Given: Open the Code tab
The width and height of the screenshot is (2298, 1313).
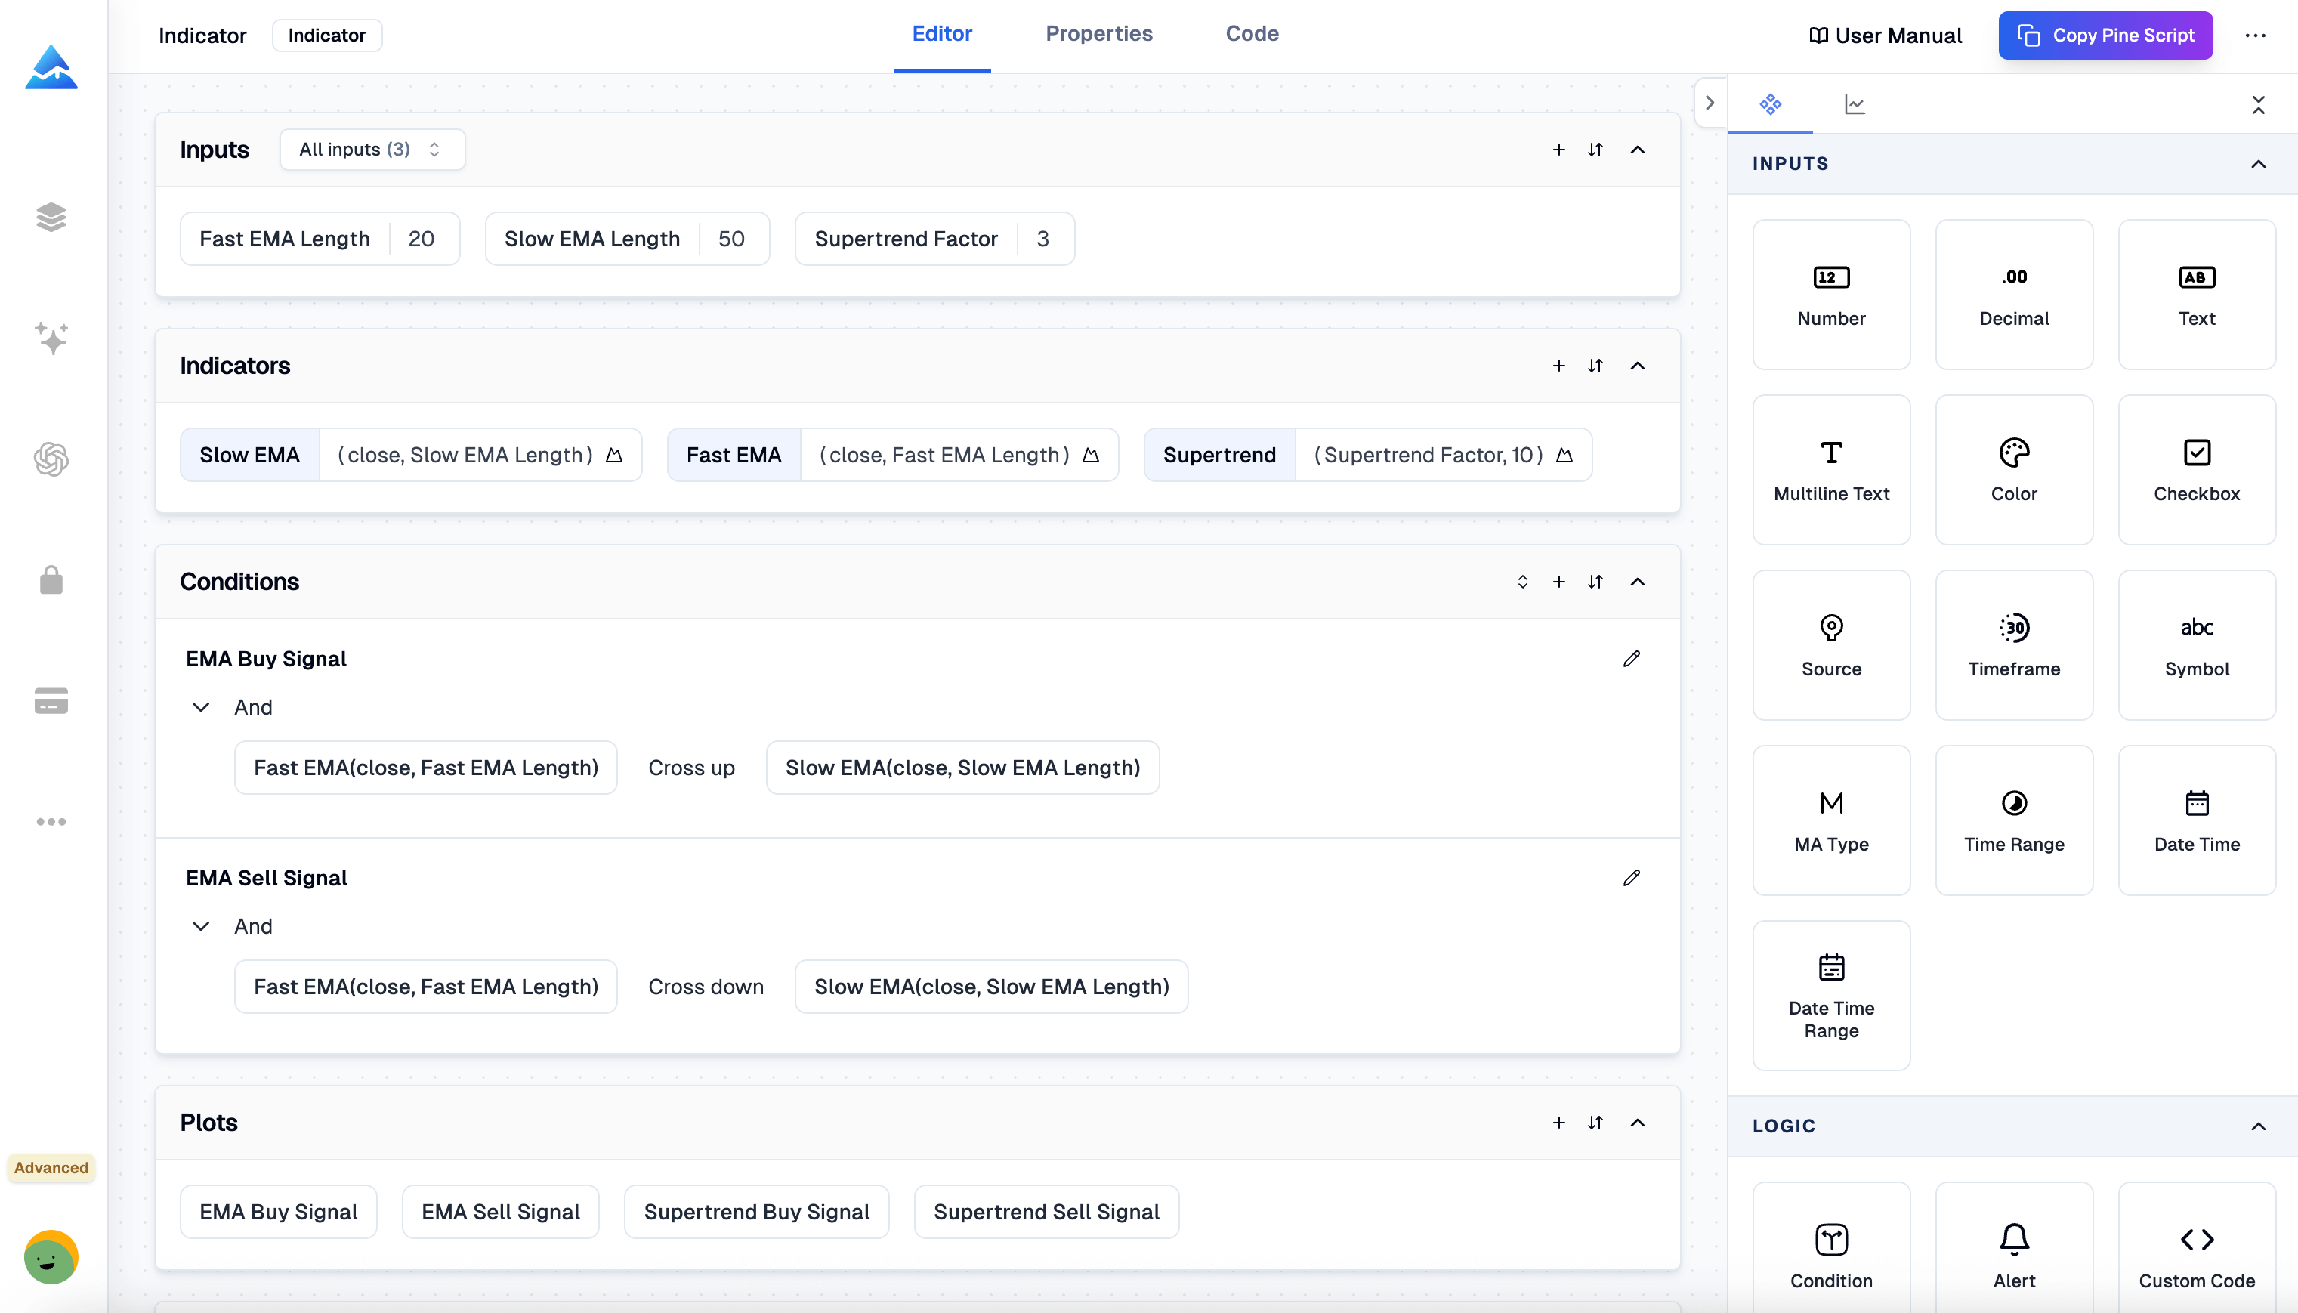Looking at the screenshot, I should [1251, 34].
